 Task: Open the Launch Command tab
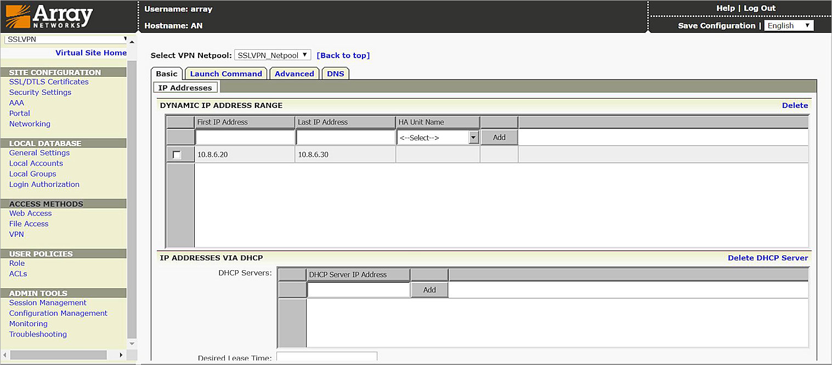225,73
